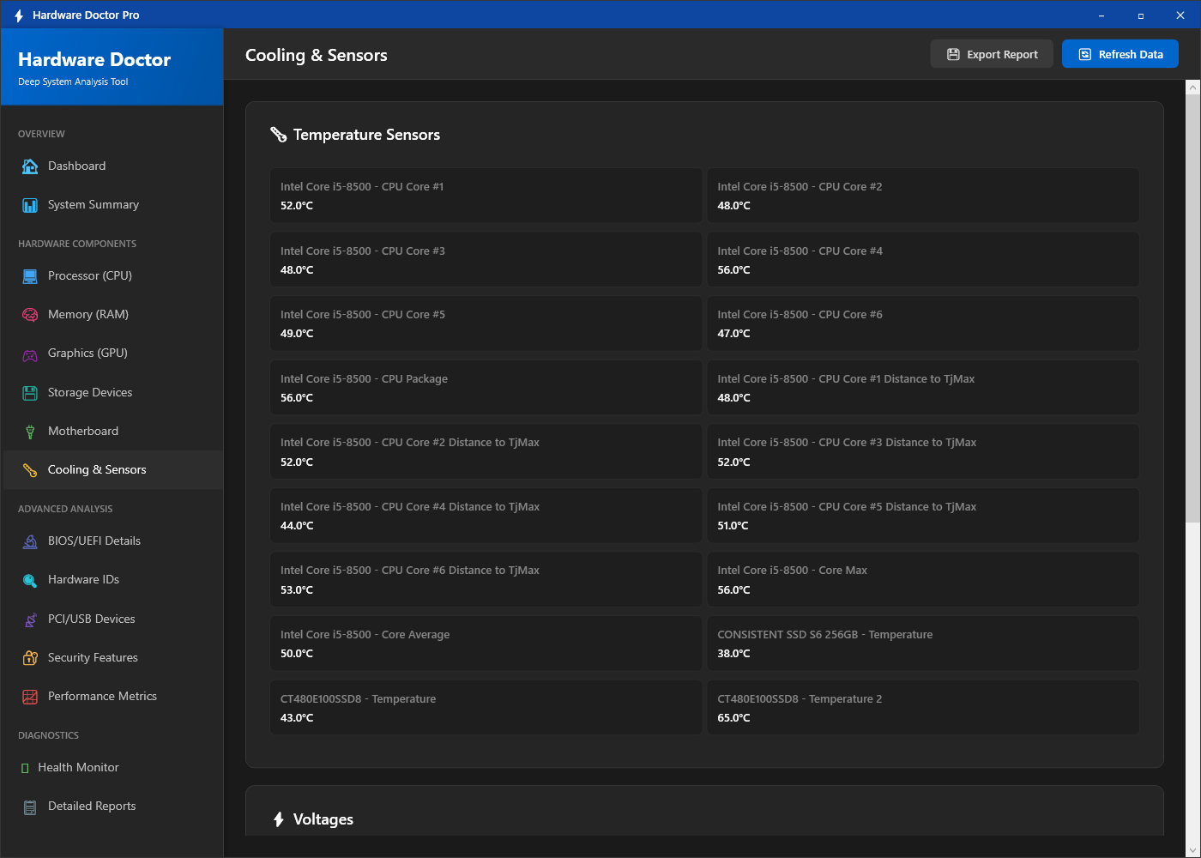Click the Memory (RAM) brain icon
The image size is (1201, 858).
coord(30,315)
